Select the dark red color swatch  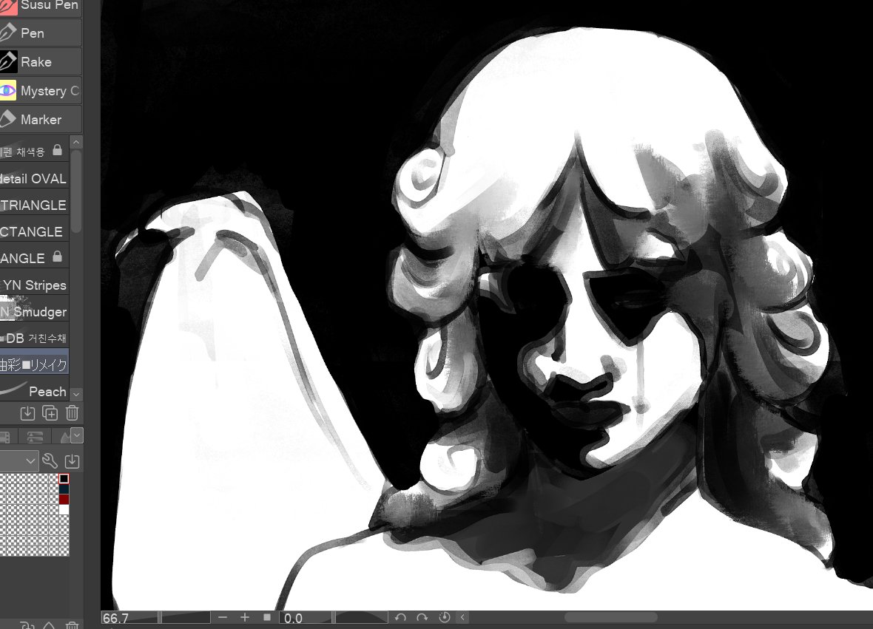pyautogui.click(x=62, y=500)
